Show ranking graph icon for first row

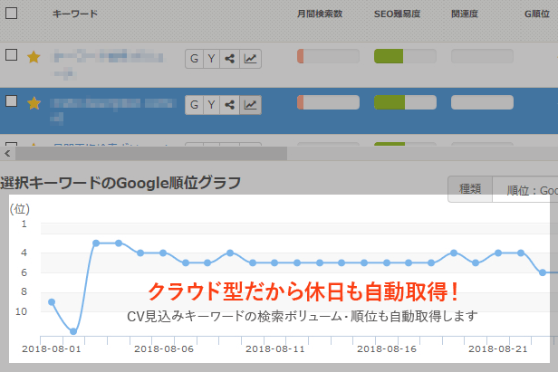click(x=251, y=59)
